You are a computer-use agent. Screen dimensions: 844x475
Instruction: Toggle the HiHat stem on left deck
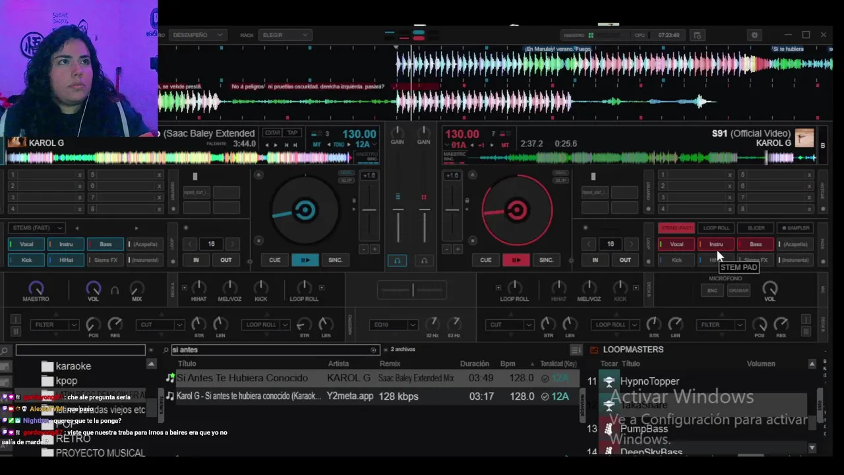coord(66,260)
